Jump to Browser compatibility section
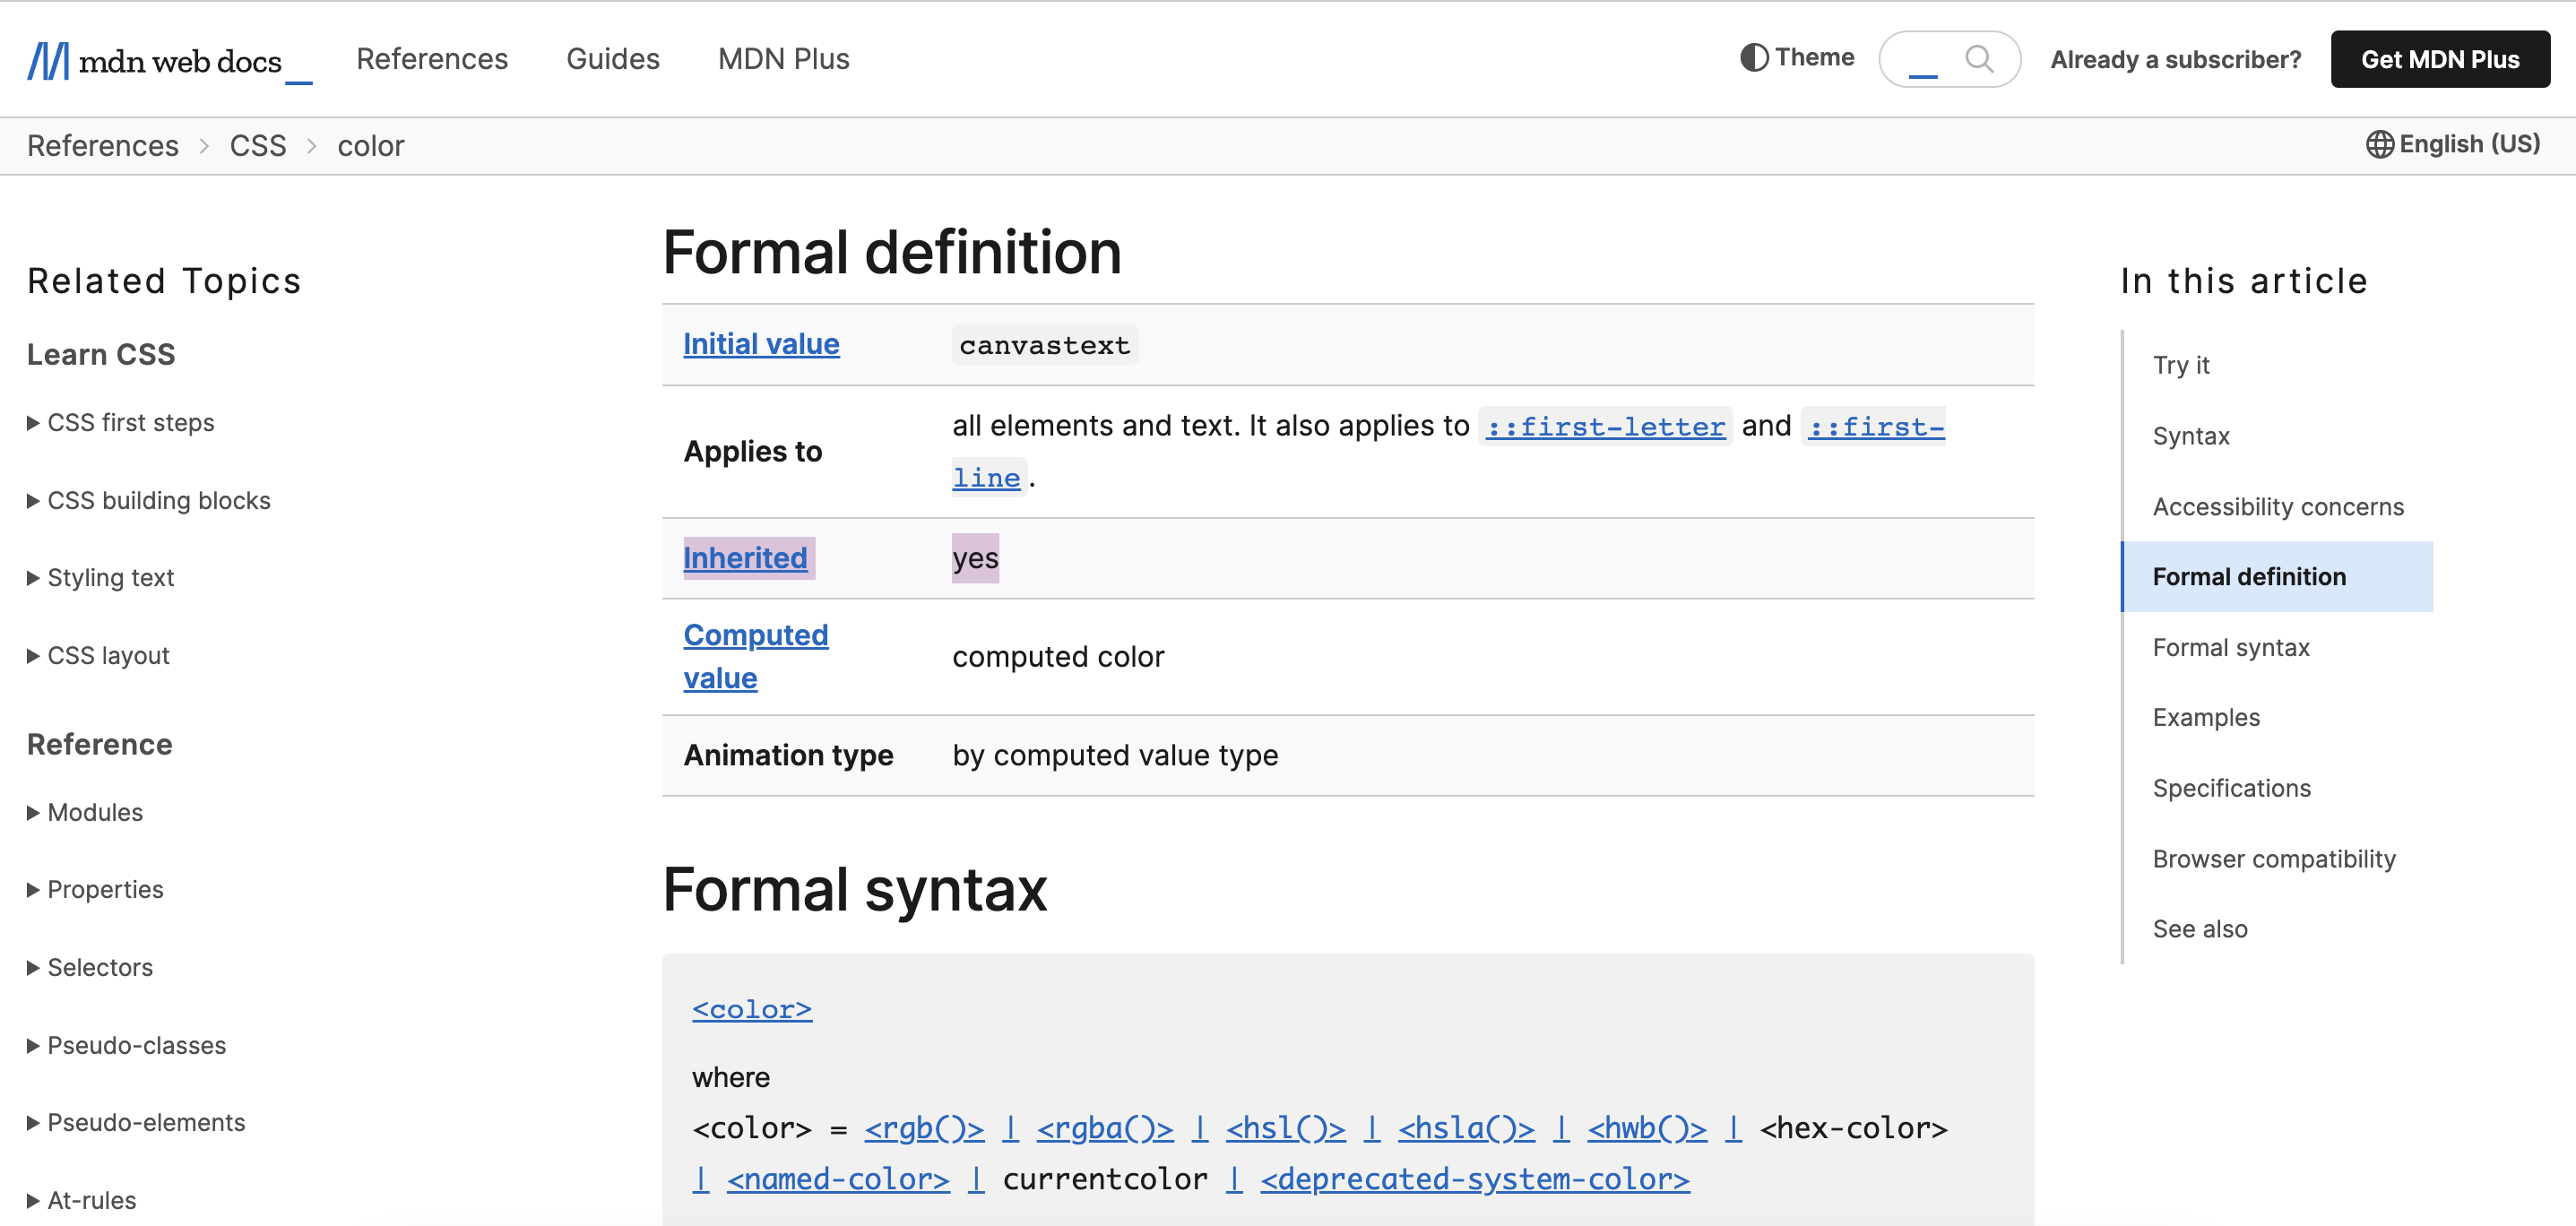2576x1226 pixels. [x=2274, y=859]
